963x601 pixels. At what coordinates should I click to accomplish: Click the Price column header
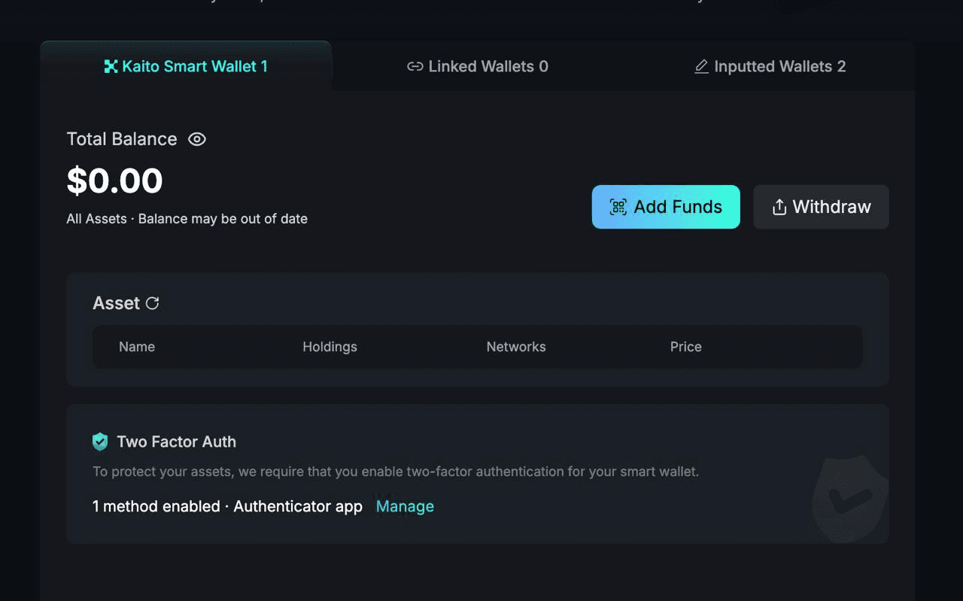coord(686,347)
